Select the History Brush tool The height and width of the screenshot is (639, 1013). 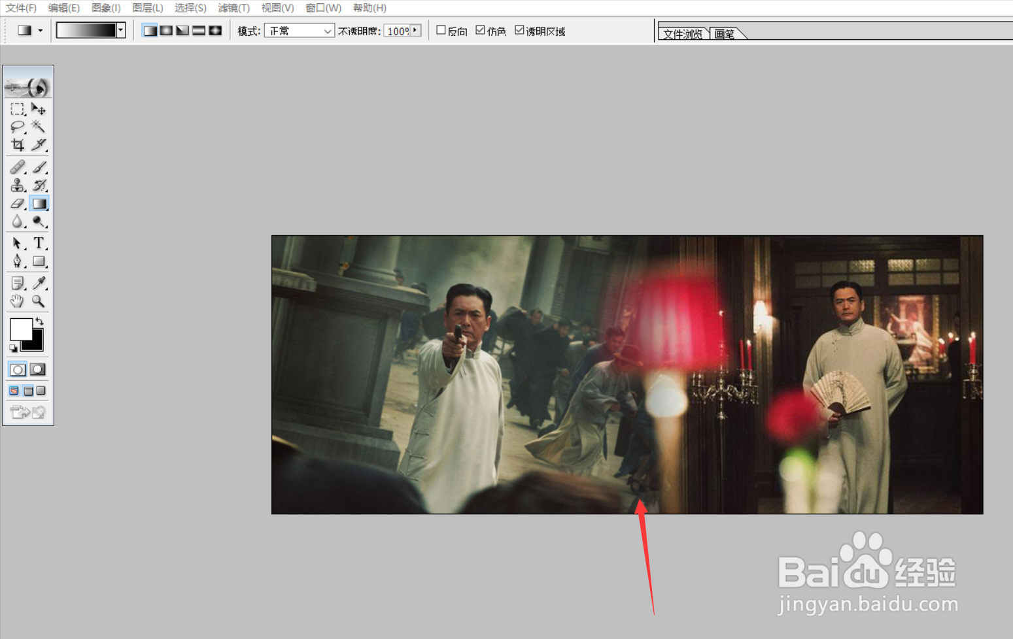point(39,186)
